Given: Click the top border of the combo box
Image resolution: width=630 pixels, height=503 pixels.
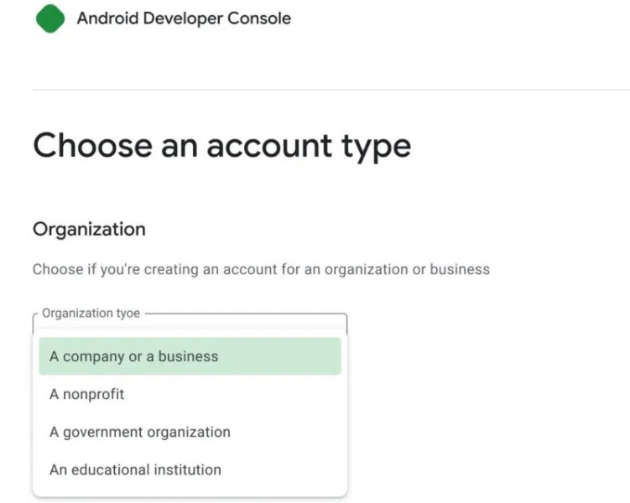Looking at the screenshot, I should pyautogui.click(x=243, y=314).
